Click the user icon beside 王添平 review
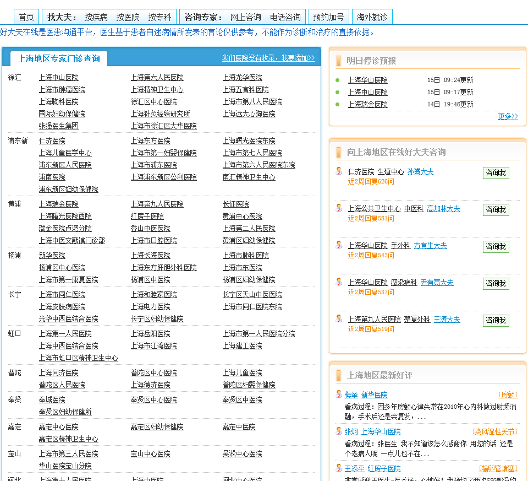The image size is (528, 481). 339,468
